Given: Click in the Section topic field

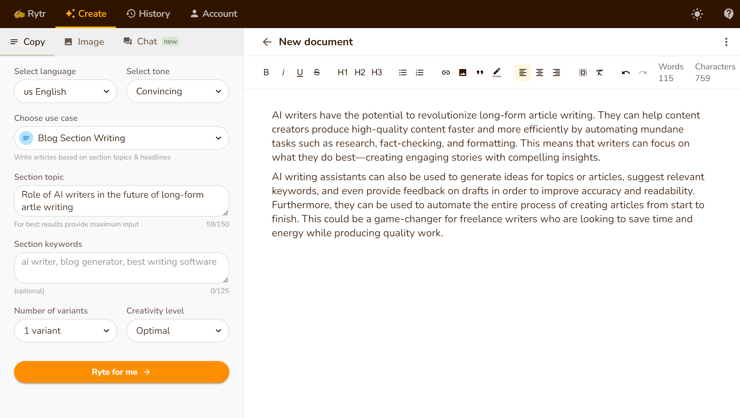Looking at the screenshot, I should pyautogui.click(x=121, y=201).
